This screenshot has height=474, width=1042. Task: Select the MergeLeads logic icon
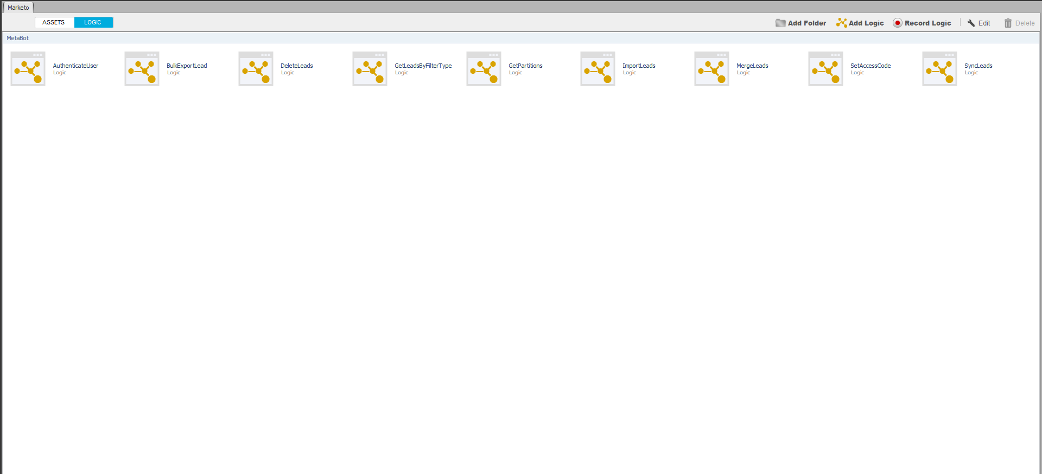(711, 69)
